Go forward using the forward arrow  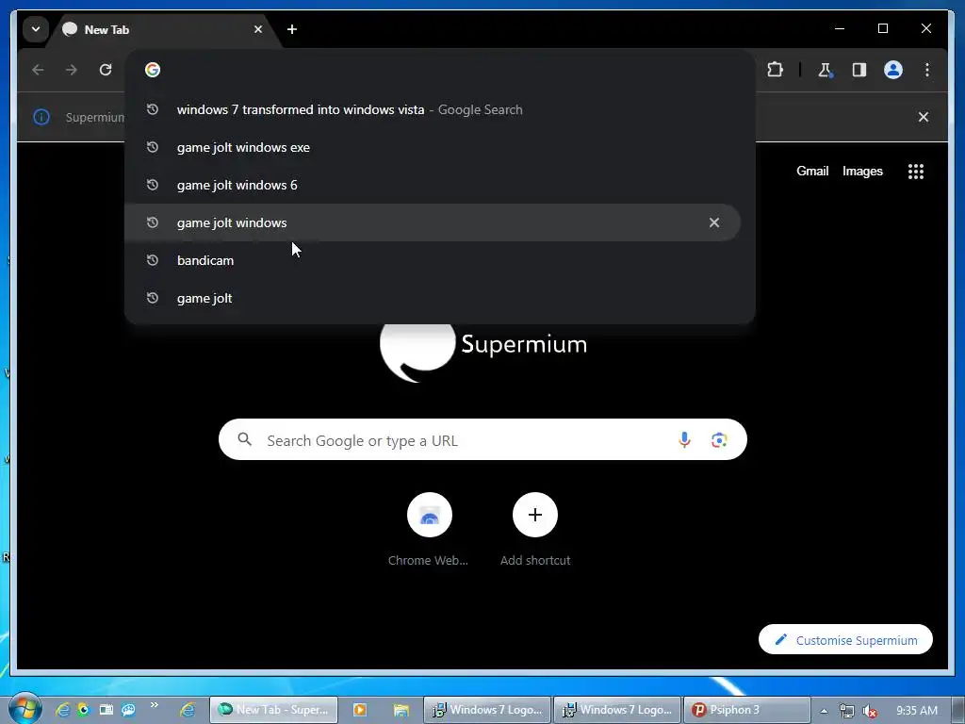(72, 70)
